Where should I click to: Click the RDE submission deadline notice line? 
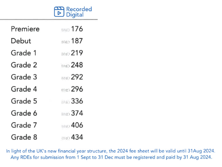(x=111, y=157)
